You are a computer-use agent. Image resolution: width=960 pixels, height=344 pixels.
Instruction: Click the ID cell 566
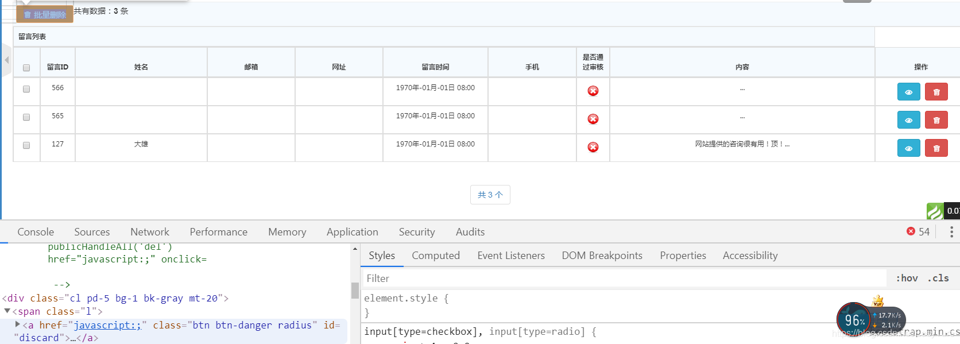pyautogui.click(x=57, y=88)
